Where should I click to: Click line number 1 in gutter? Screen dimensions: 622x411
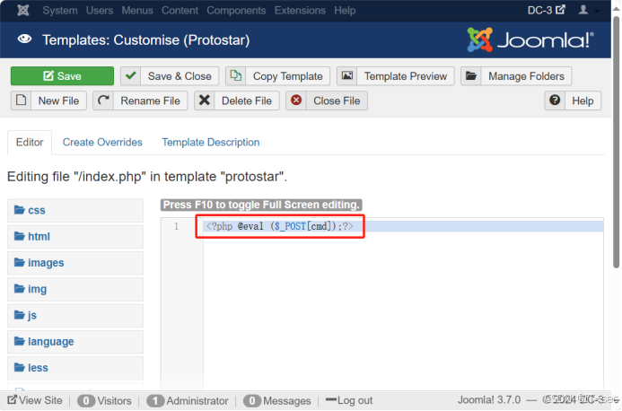pos(176,226)
